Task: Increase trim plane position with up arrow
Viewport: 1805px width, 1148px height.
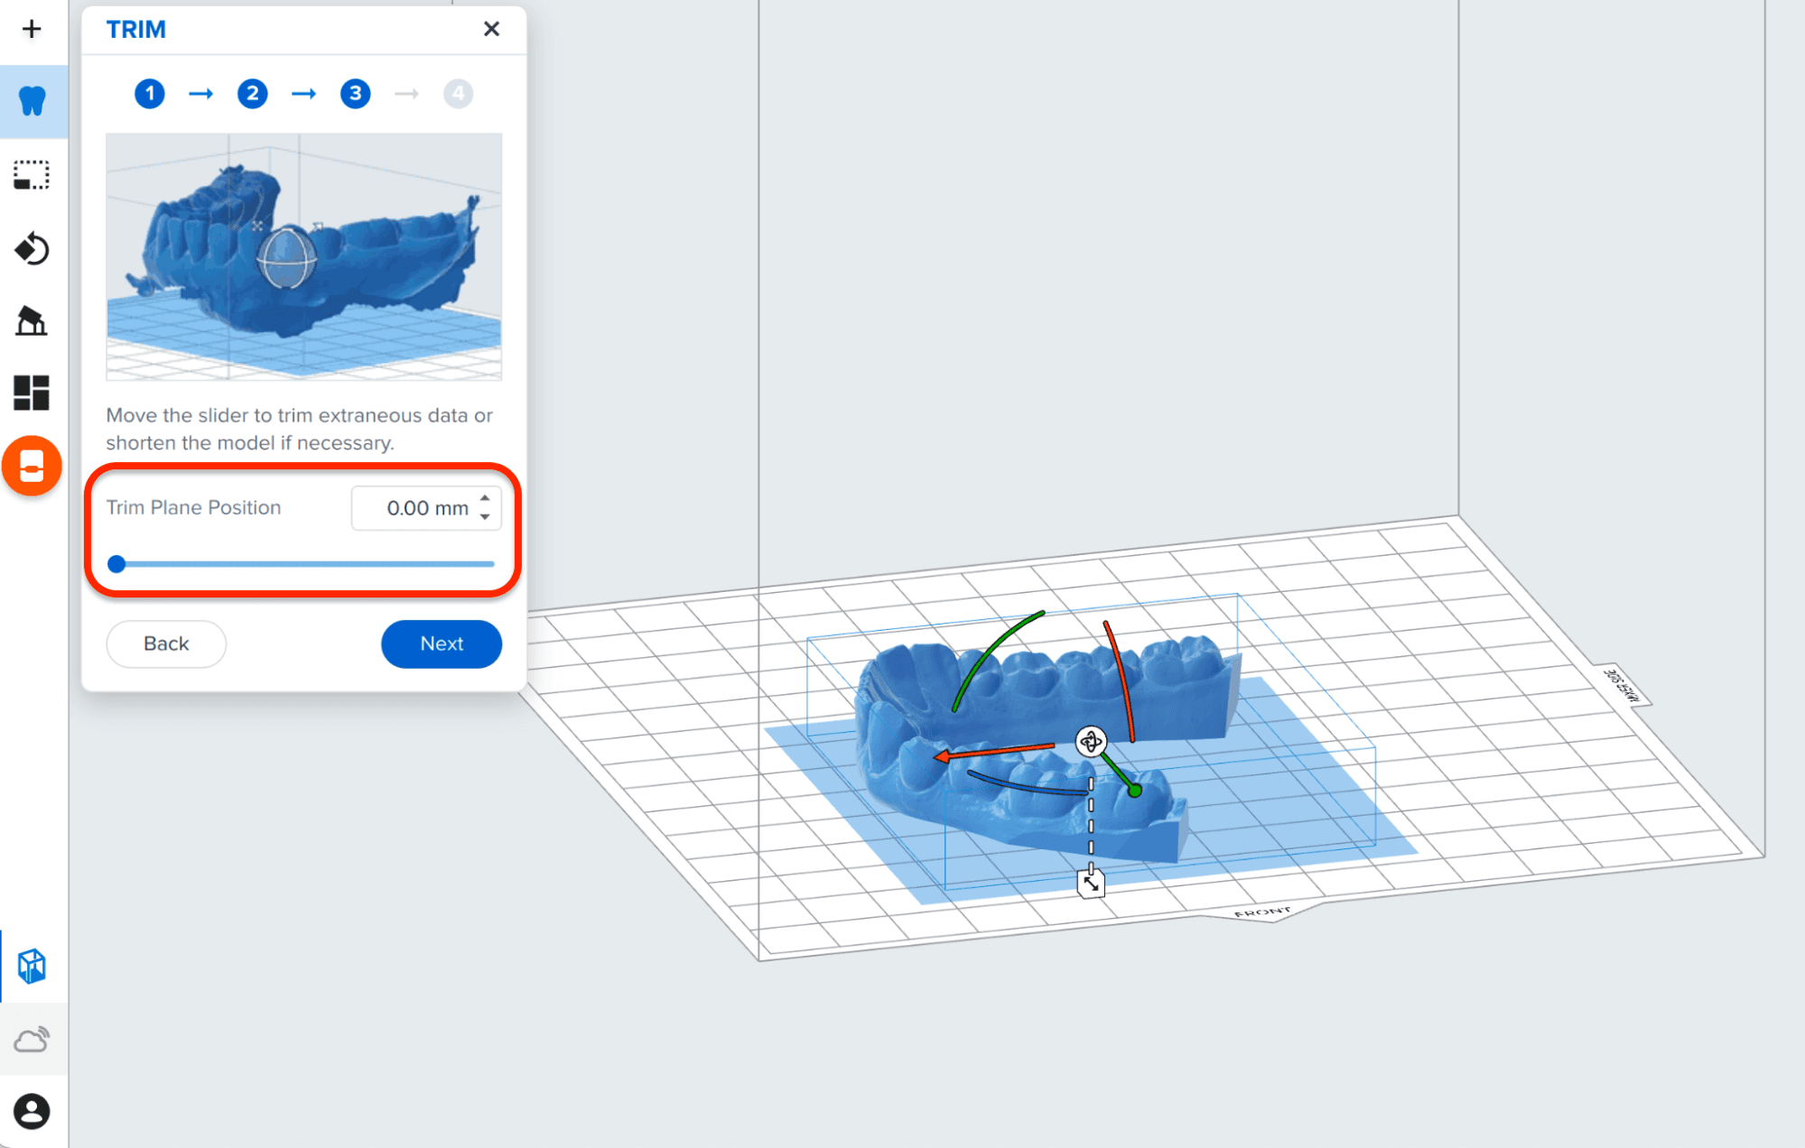Action: (485, 498)
